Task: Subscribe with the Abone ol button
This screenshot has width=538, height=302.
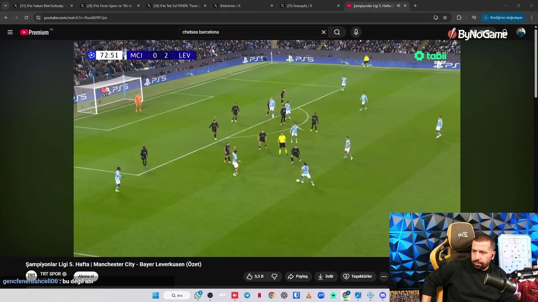Action: pos(86,276)
